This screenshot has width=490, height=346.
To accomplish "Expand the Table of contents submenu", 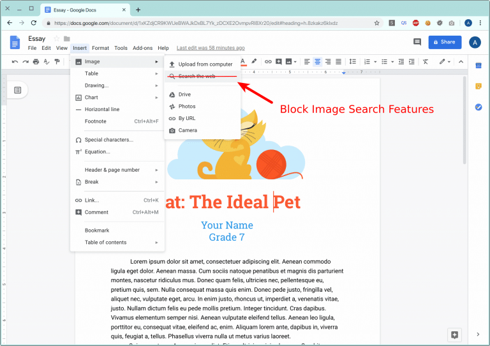I will (x=117, y=242).
